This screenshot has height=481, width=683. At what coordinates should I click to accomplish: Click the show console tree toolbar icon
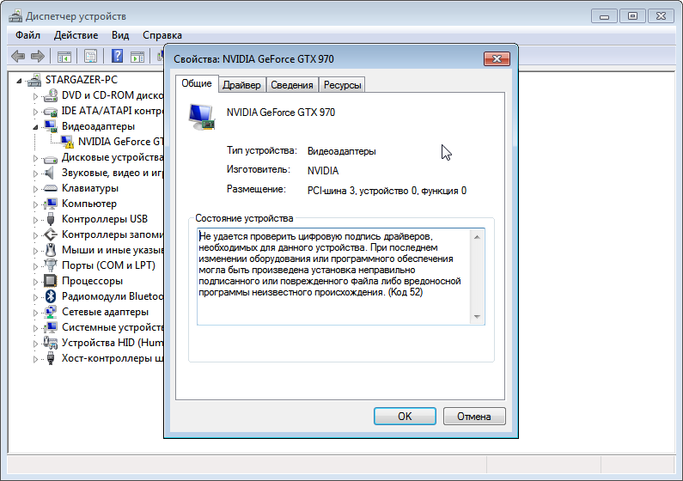coord(64,56)
